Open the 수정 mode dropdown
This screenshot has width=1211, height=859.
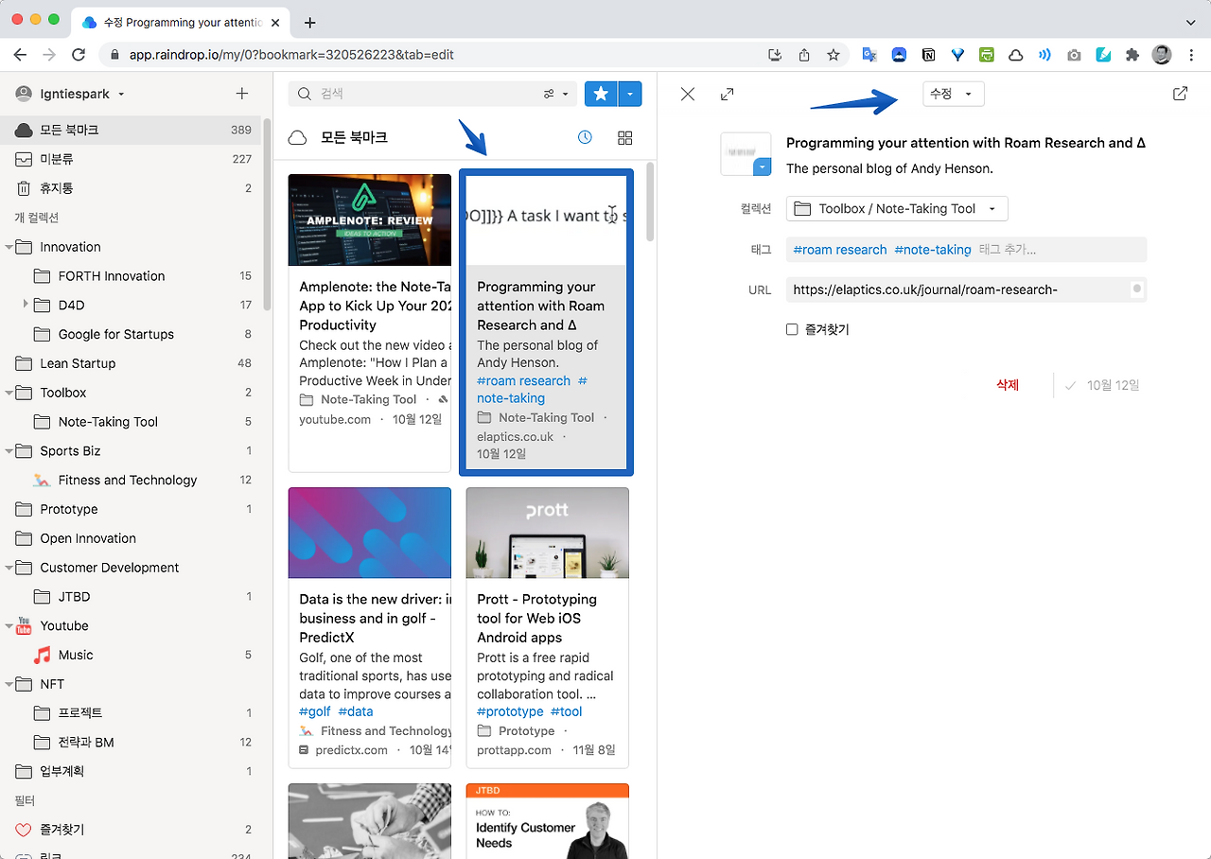coord(953,94)
